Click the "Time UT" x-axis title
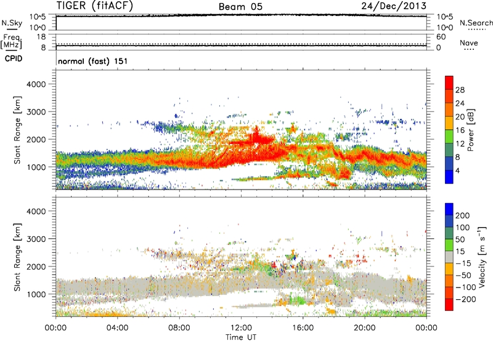Screen dimensions: 493x341 click(241, 337)
